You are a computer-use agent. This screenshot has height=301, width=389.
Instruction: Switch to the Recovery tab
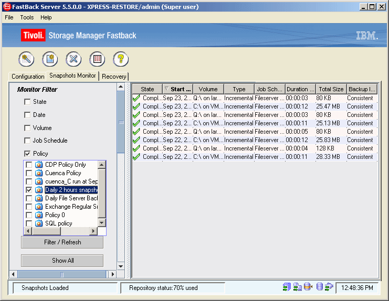114,77
